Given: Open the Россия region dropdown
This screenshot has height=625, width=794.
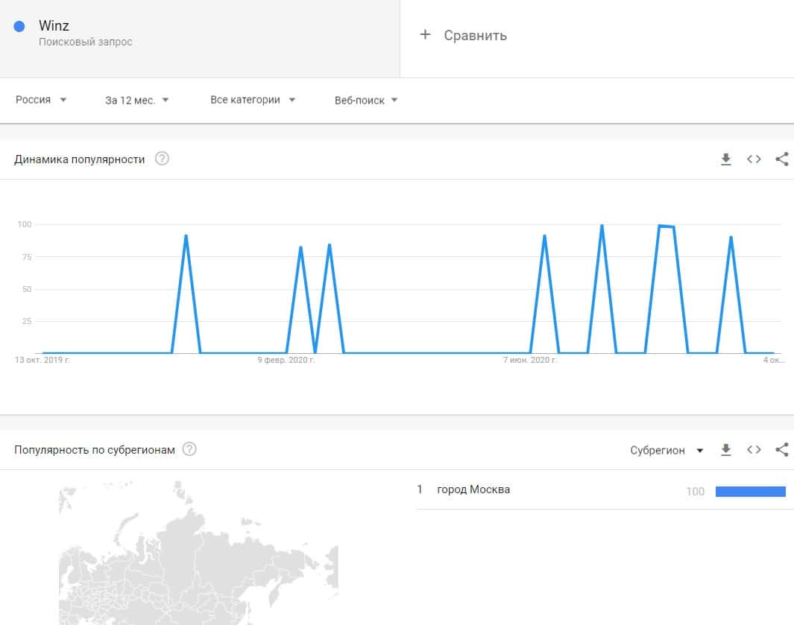Looking at the screenshot, I should pos(41,100).
